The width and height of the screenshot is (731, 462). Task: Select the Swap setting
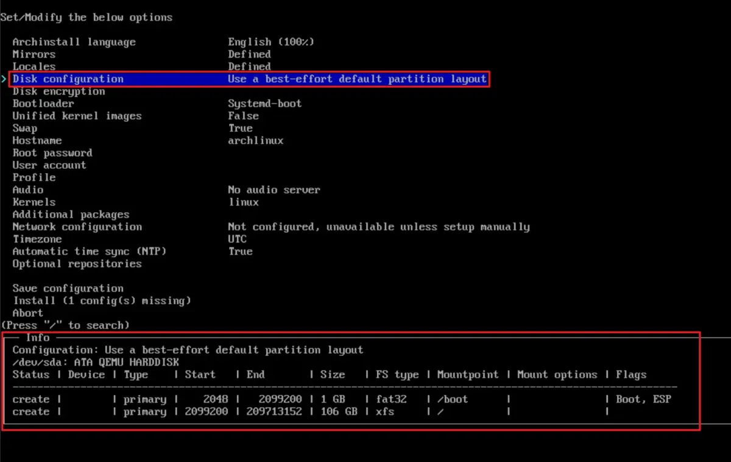pyautogui.click(x=24, y=128)
